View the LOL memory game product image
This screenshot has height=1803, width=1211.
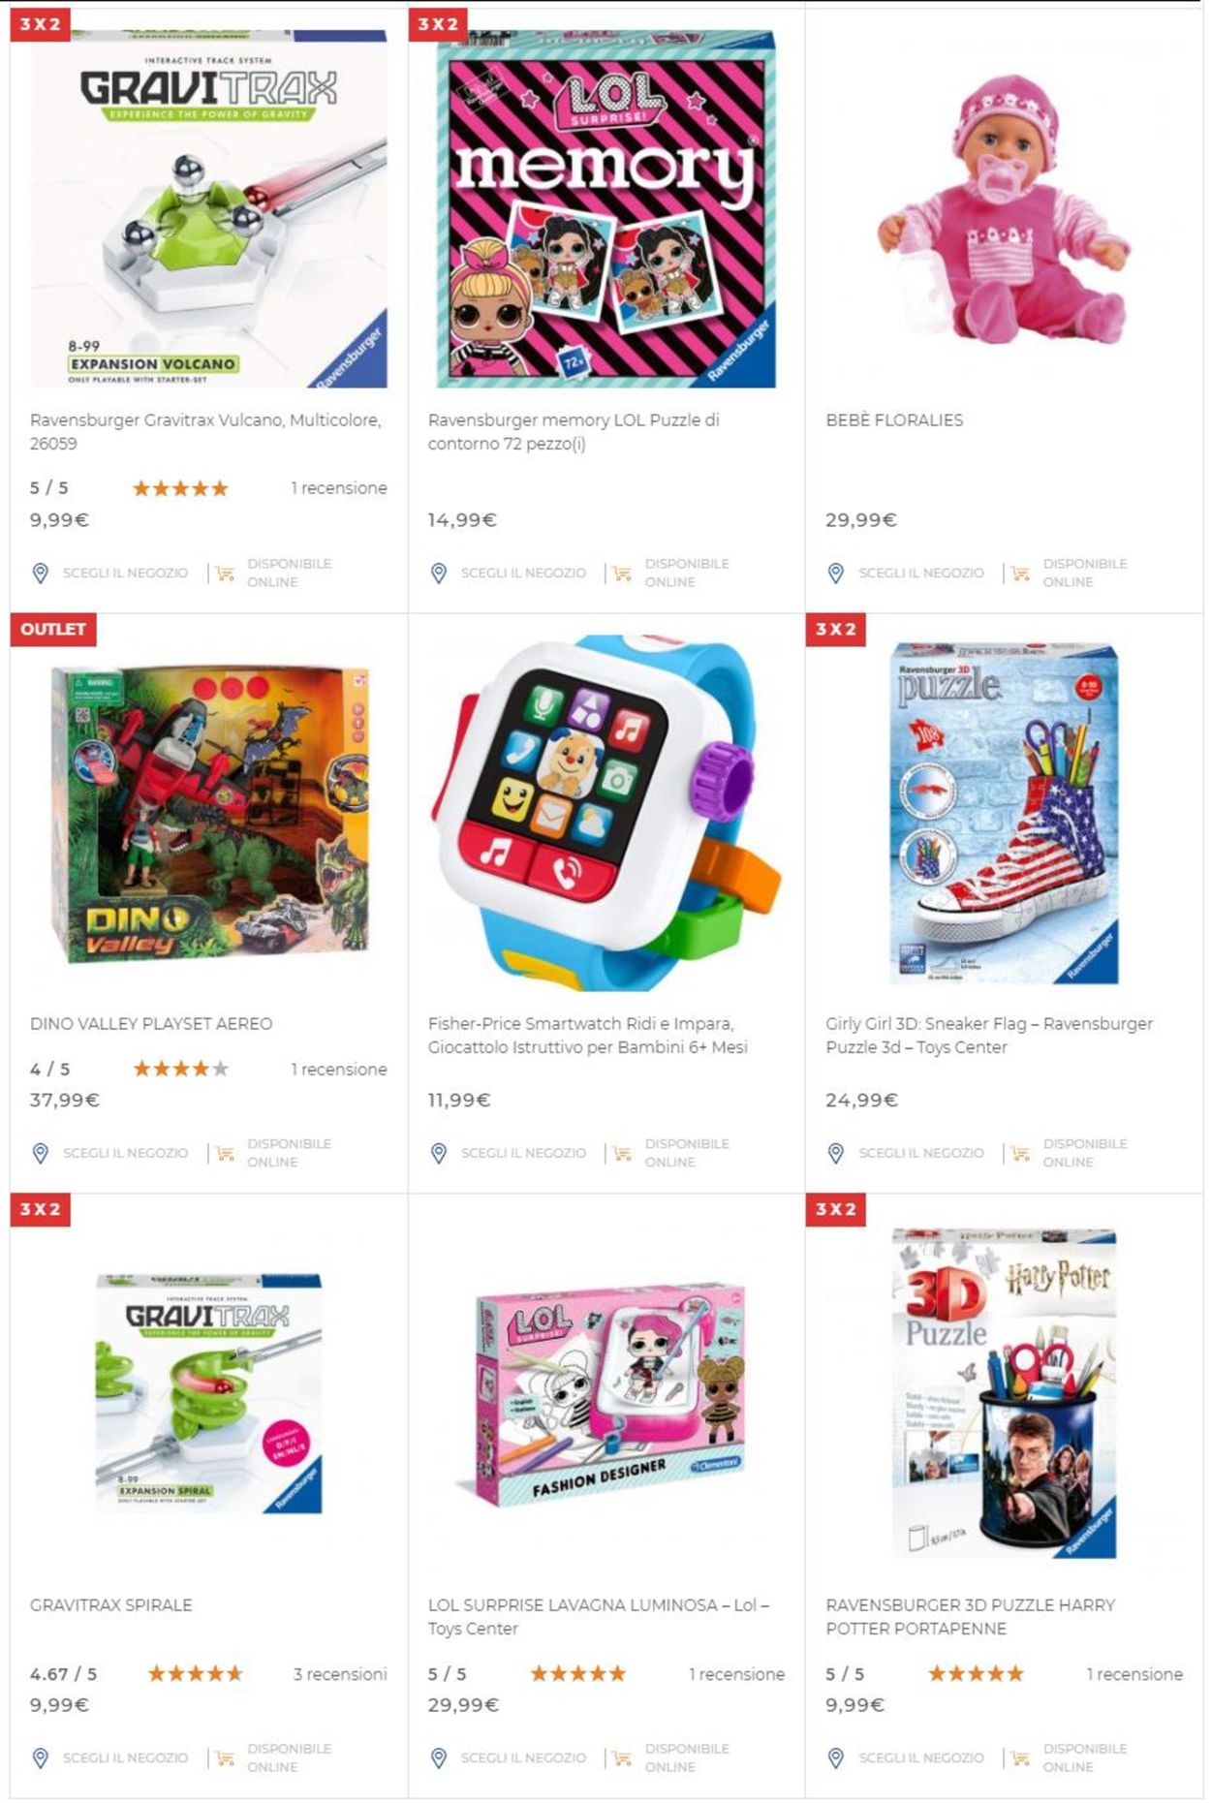pyautogui.click(x=606, y=208)
